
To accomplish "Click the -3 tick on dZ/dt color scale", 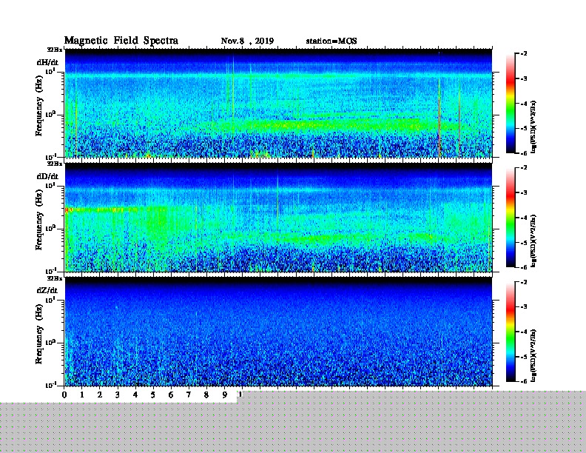I will 524,307.
